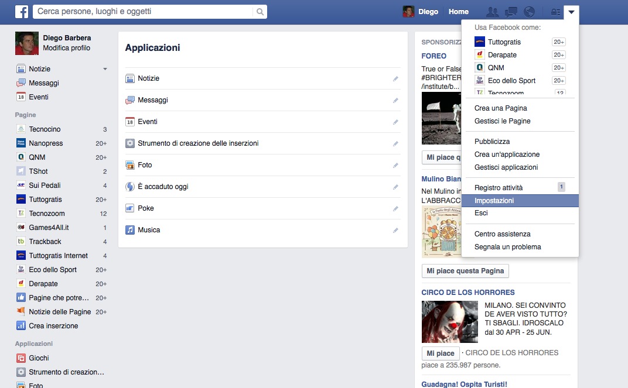
Task: Select Segnala un problema in the menu
Action: [507, 247]
